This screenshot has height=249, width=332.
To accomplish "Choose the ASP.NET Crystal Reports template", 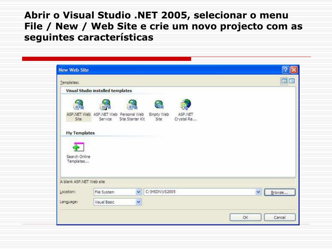I will click(185, 110).
